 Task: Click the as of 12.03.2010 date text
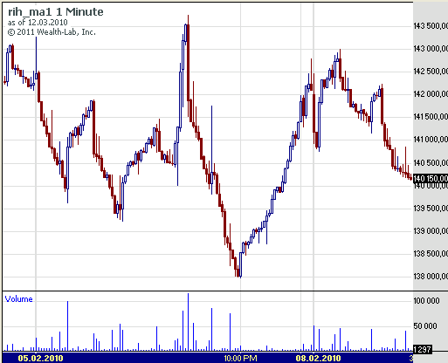[x=38, y=23]
